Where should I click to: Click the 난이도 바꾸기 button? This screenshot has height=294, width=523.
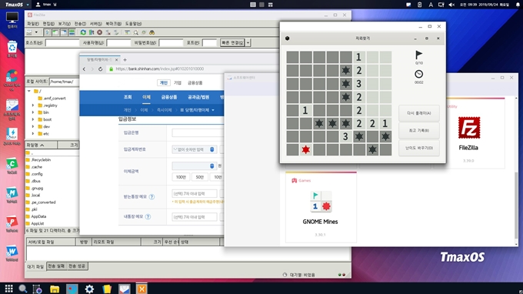pos(419,148)
